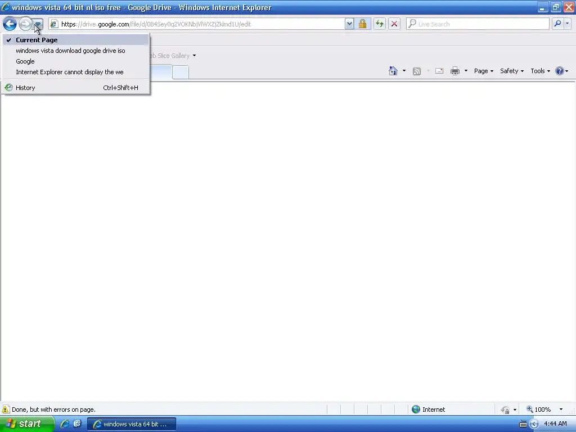Click the IE logo in title bar

point(6,7)
